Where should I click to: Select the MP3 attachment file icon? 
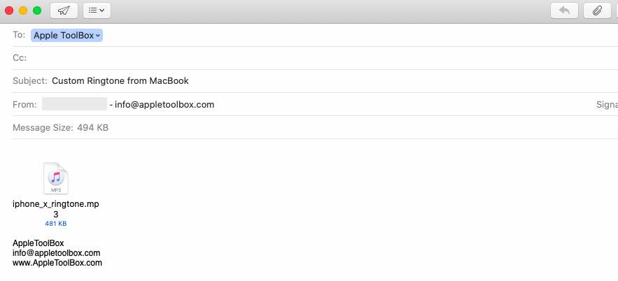(56, 179)
